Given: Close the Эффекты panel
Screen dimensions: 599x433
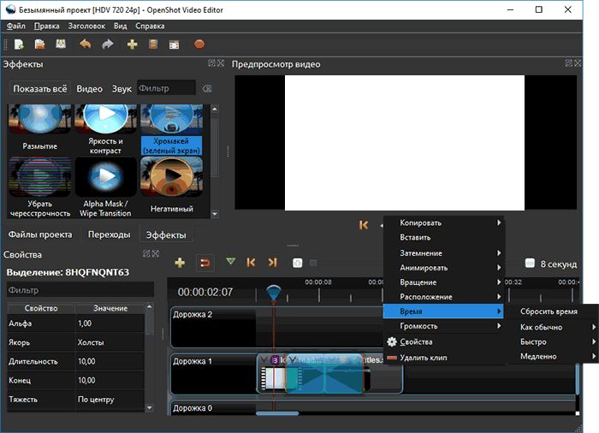Looking at the screenshot, I should click(x=221, y=63).
